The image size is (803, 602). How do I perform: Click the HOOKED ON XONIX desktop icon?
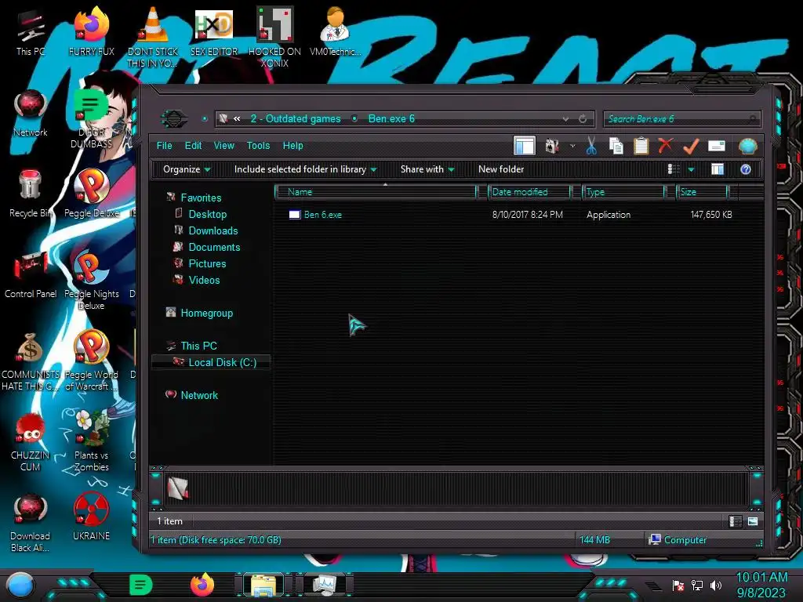(274, 37)
